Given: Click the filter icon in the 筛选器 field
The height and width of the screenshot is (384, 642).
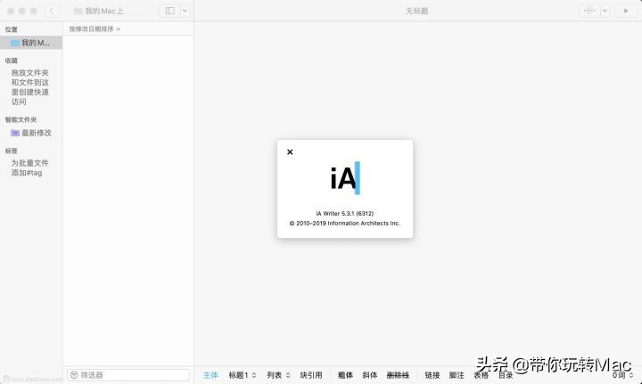Looking at the screenshot, I should pos(74,375).
